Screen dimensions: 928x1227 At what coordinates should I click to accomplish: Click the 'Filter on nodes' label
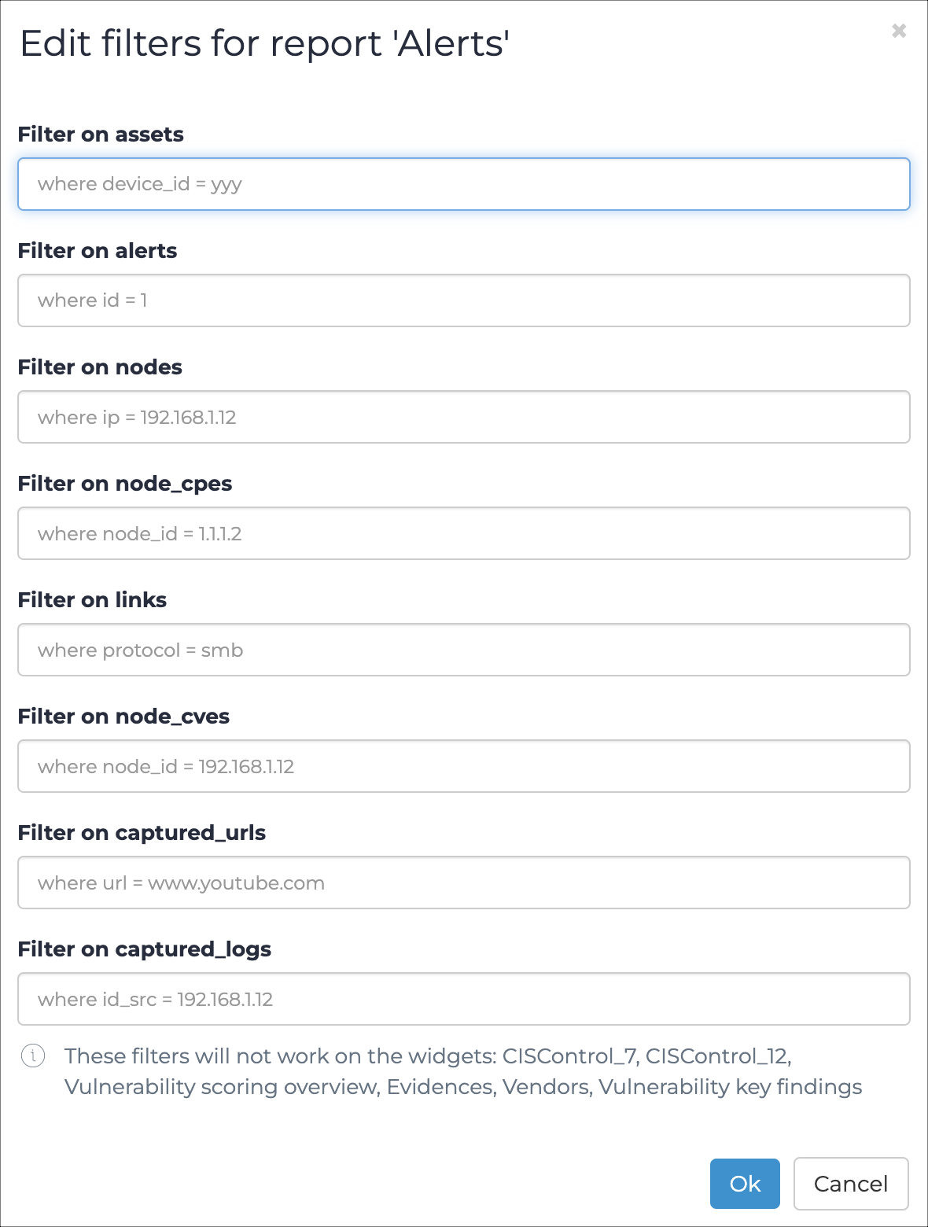pyautogui.click(x=100, y=367)
